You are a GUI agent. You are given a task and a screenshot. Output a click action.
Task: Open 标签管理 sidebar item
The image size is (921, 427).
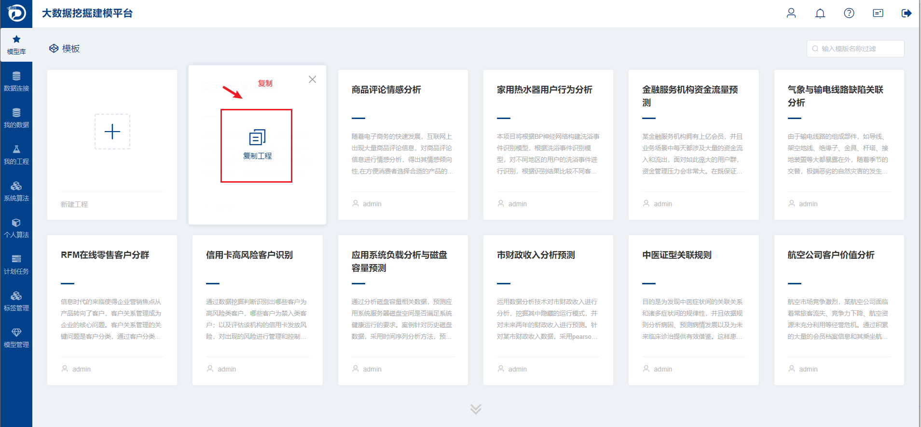pos(16,301)
